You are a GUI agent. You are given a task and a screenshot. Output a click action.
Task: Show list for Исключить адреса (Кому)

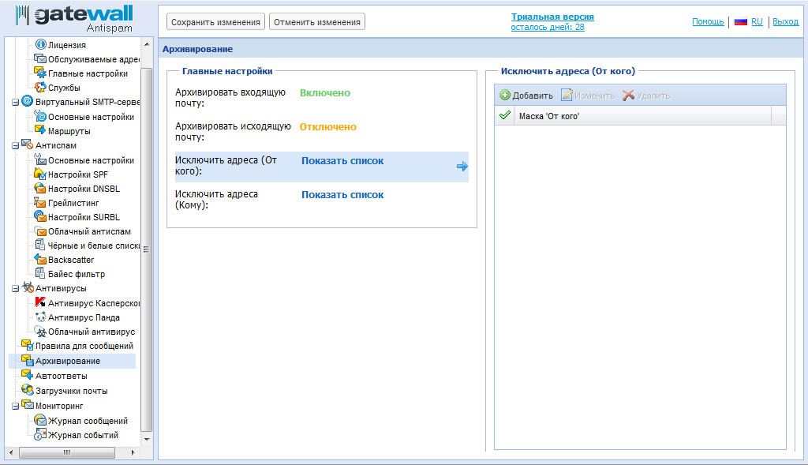point(342,195)
